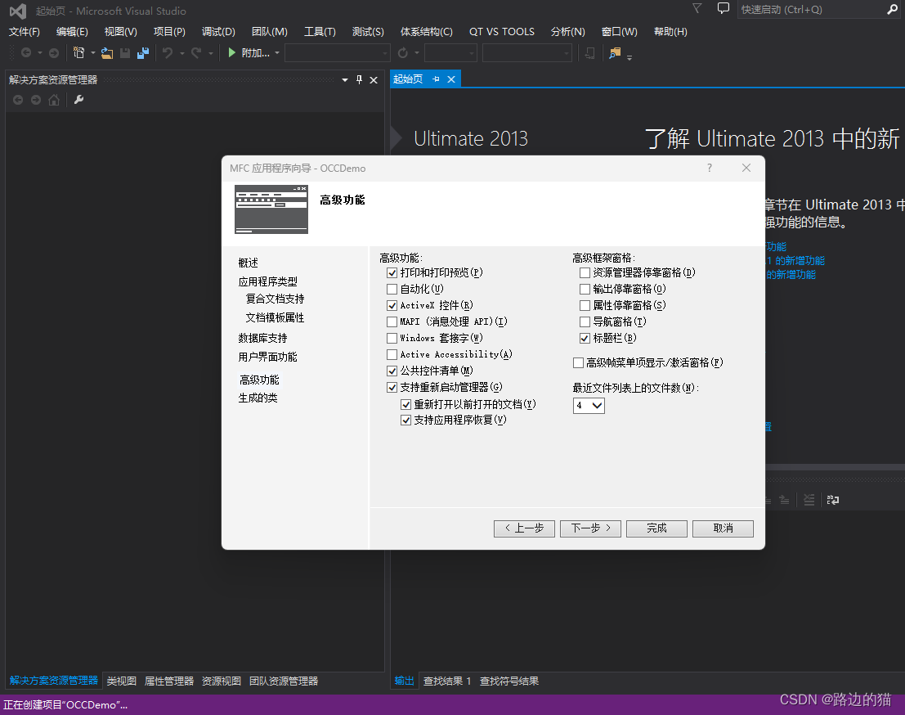This screenshot has width=905, height=715.
Task: Click the New Project toolbar icon
Action: [79, 52]
